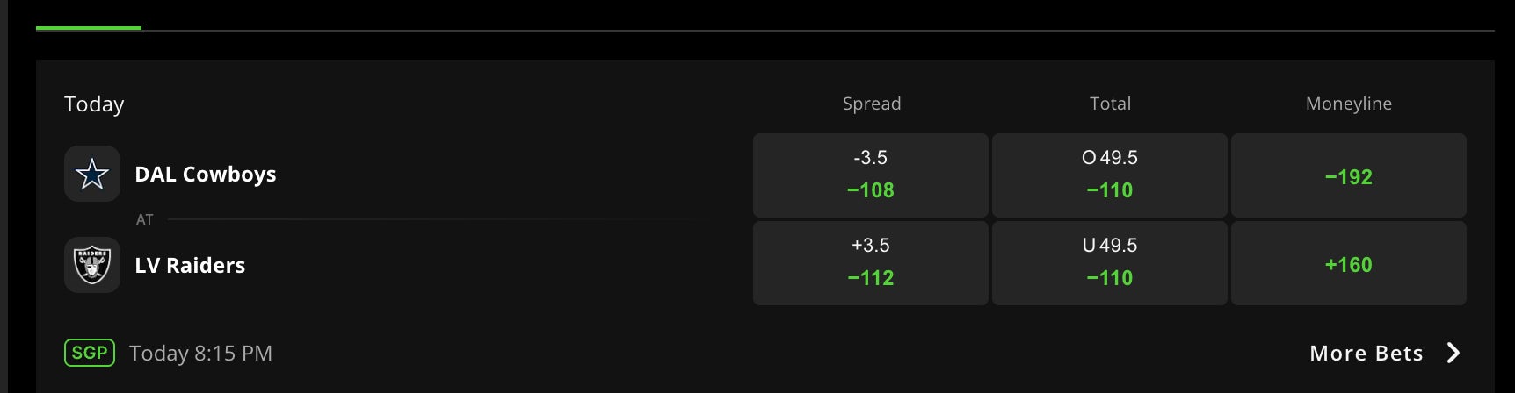Add Cowboys moneyline -192 to betslip
The width and height of the screenshot is (1515, 393).
click(x=1348, y=175)
